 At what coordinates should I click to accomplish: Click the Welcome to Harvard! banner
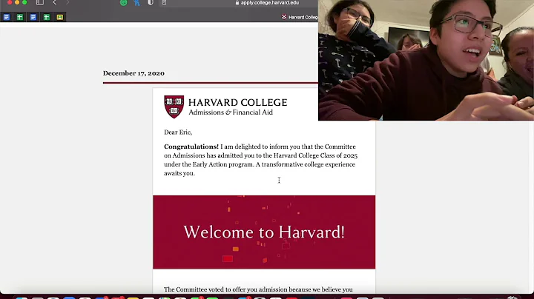pos(264,232)
